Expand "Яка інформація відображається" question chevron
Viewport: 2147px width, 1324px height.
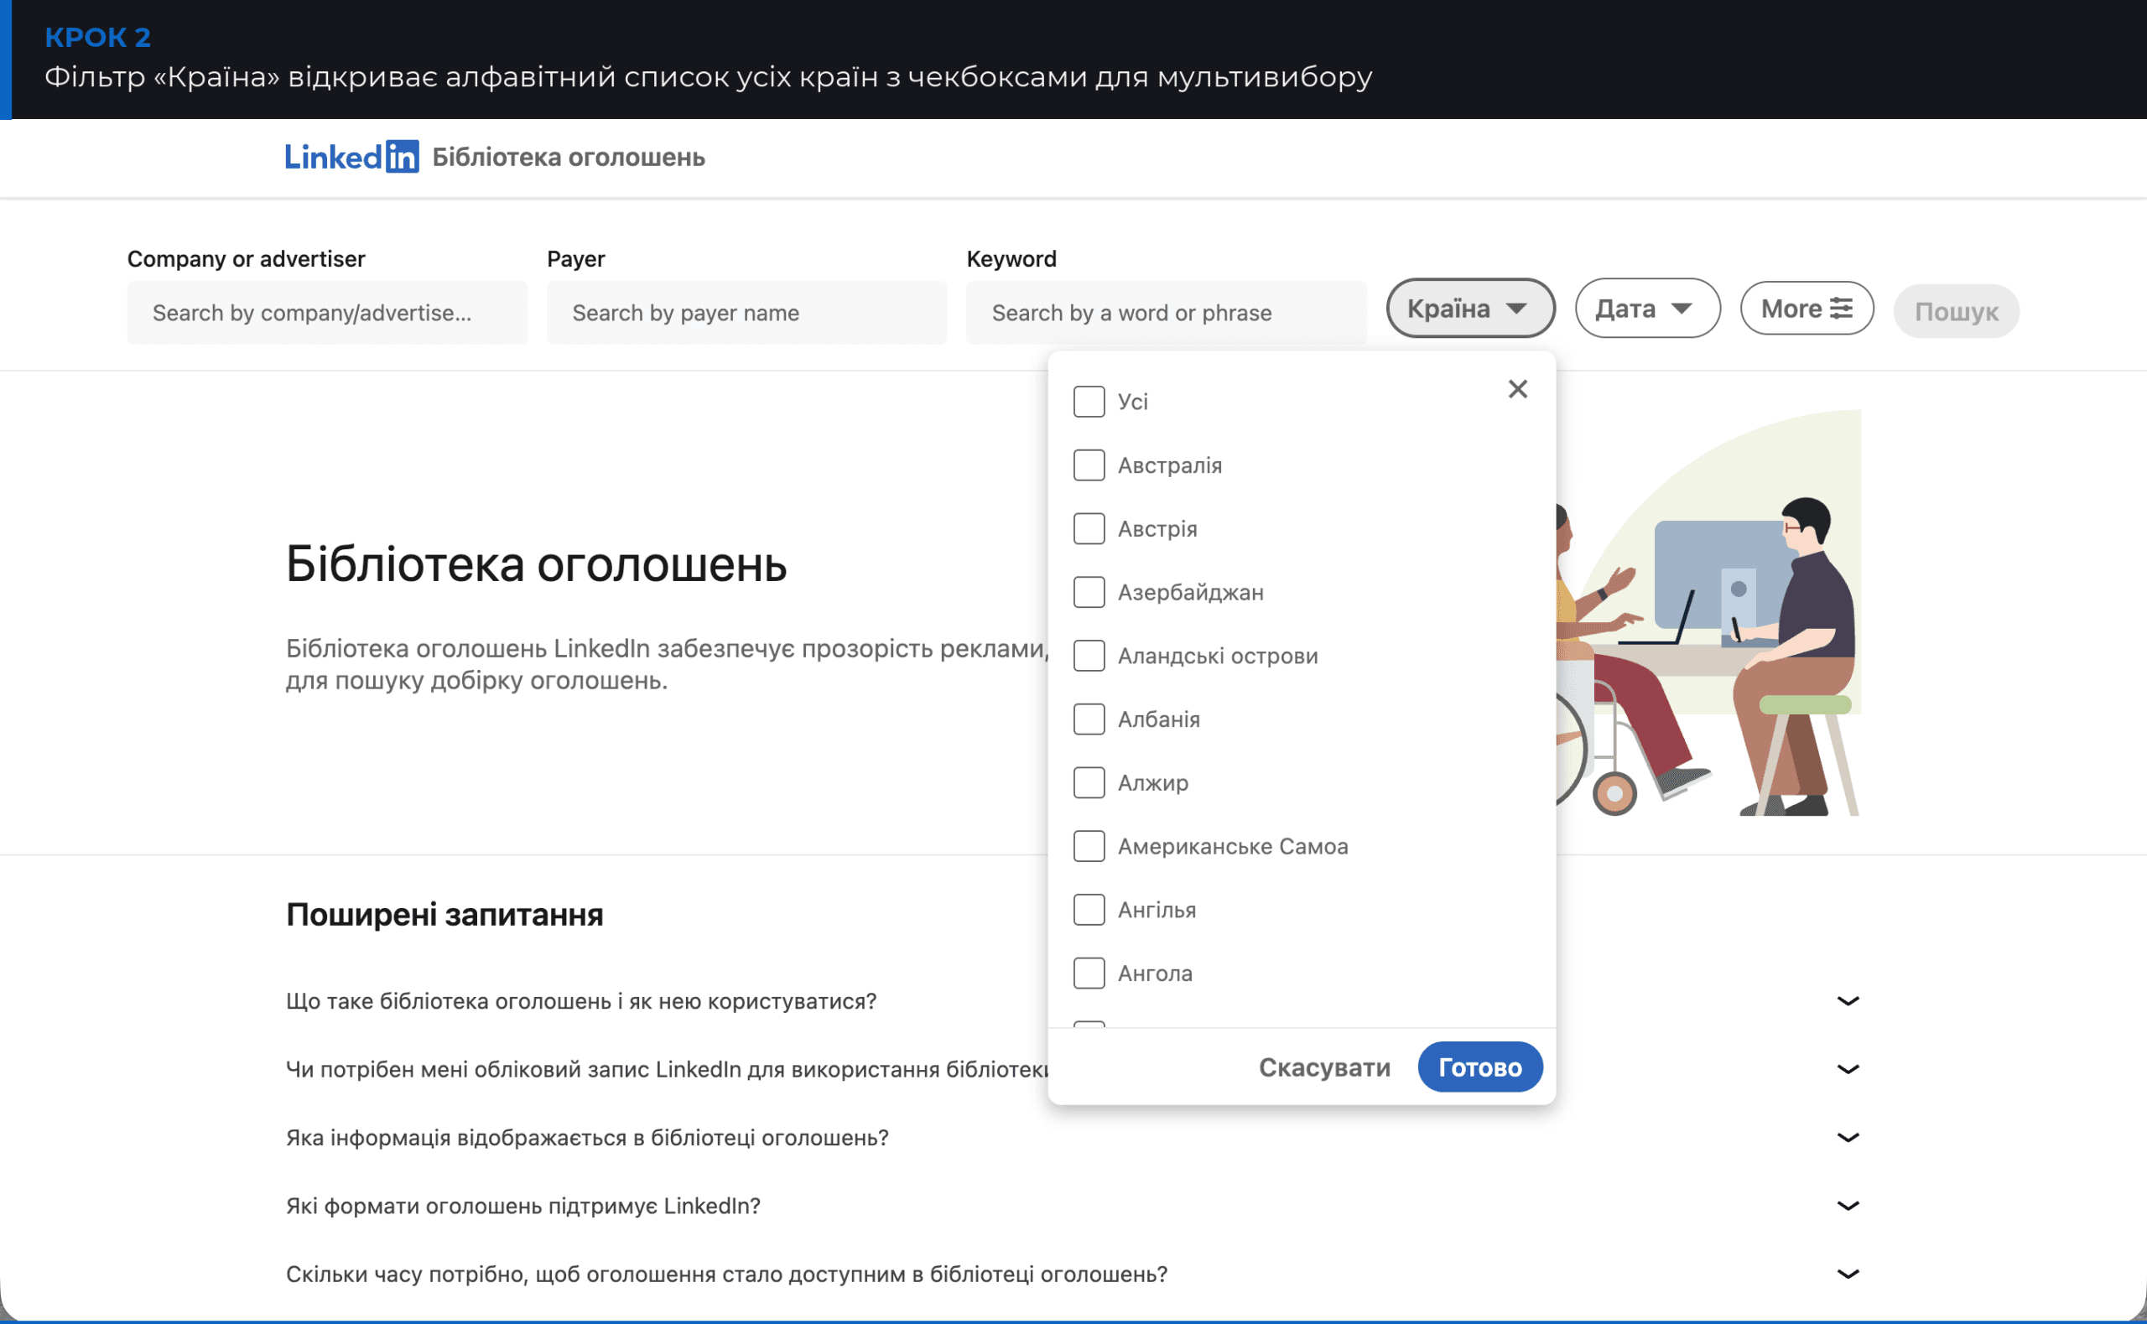click(1848, 1138)
